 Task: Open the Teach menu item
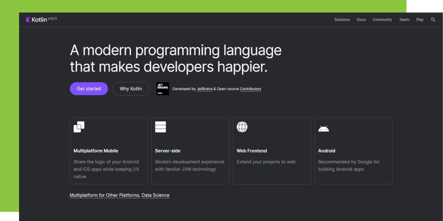tap(404, 19)
